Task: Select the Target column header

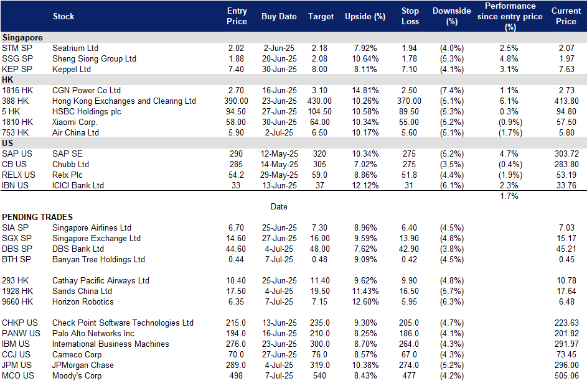Action: pos(321,16)
